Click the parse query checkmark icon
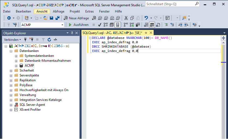Image resolution: width=228 pixels, height=139 pixels. click(100, 25)
